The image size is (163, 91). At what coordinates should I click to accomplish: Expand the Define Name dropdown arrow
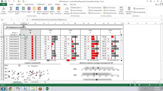(x=82, y=8)
